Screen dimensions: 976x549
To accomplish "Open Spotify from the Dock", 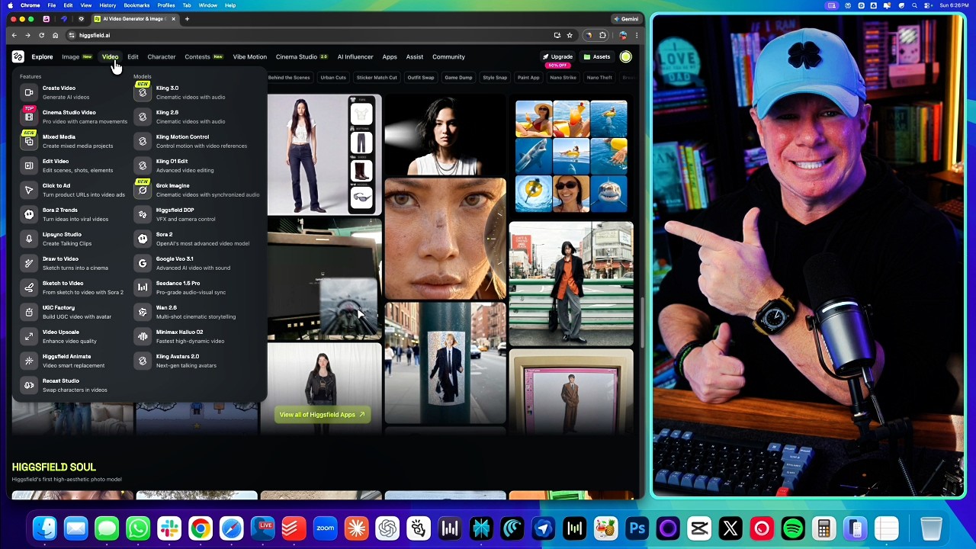I will pyautogui.click(x=793, y=528).
